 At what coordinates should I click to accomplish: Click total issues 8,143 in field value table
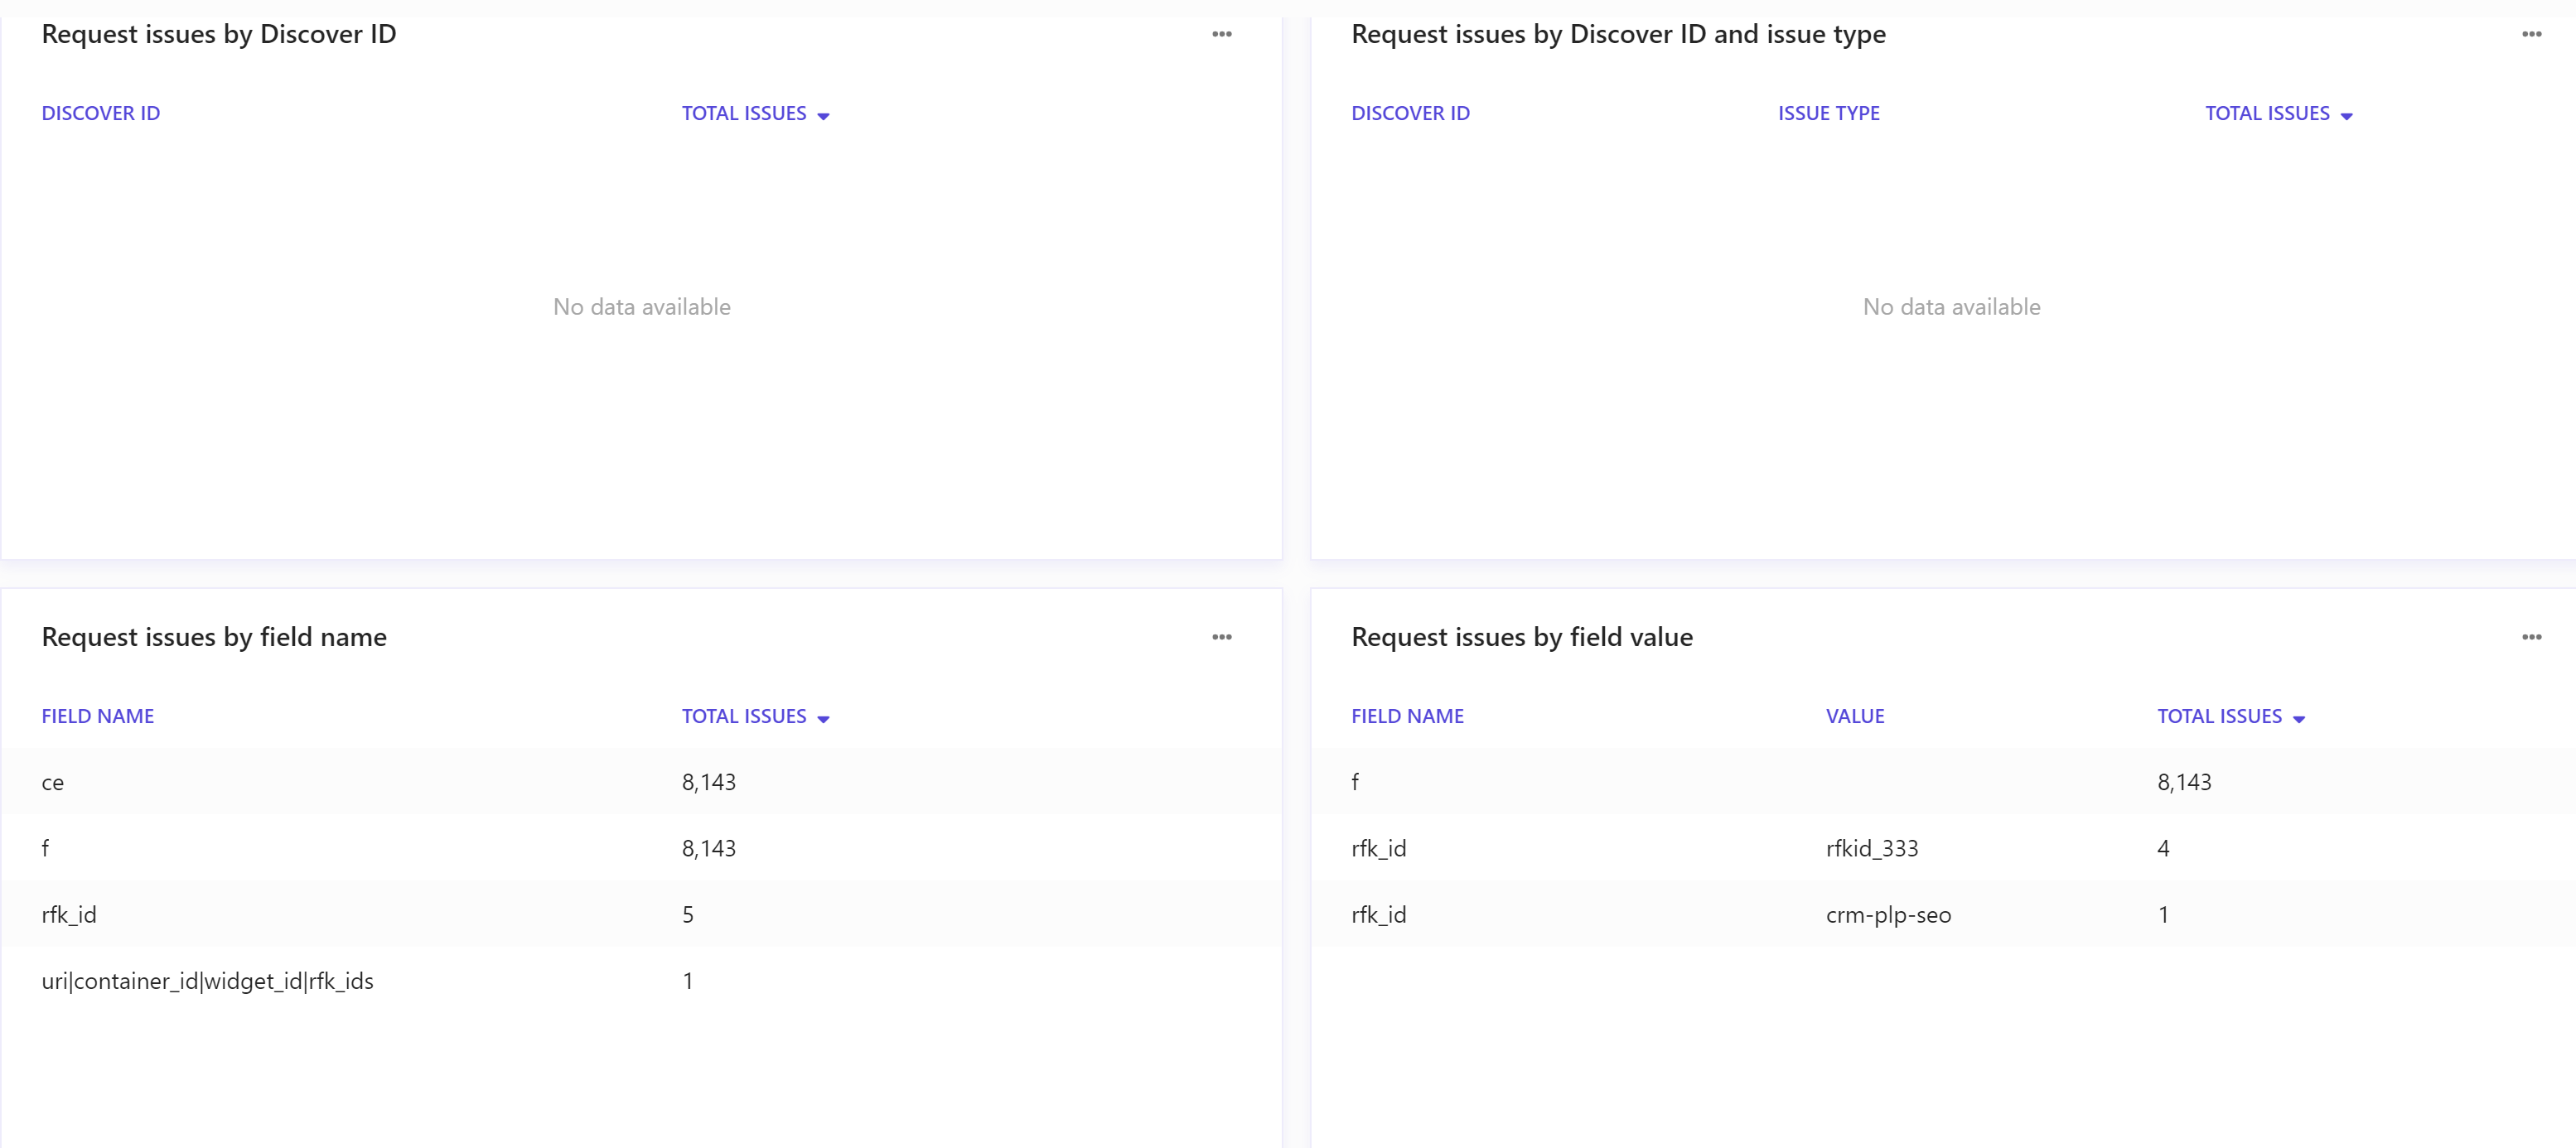tap(2184, 782)
